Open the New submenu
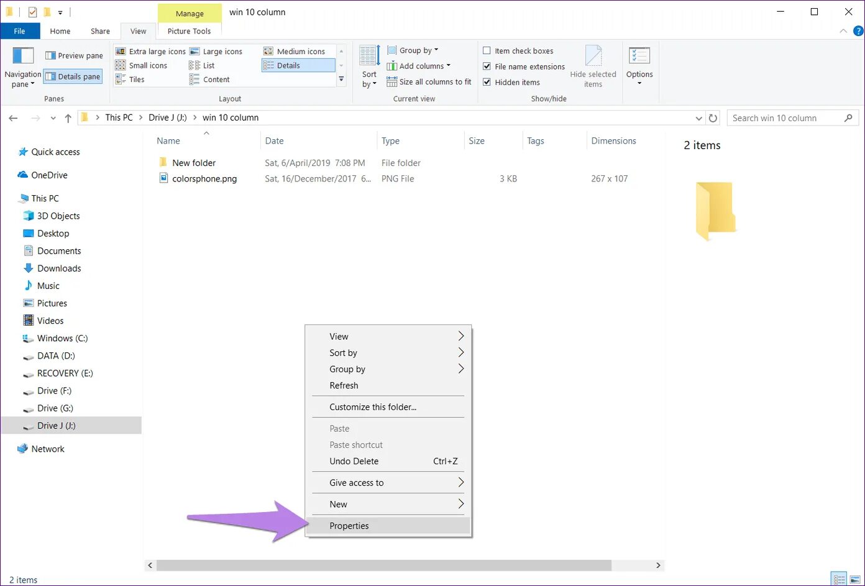The image size is (865, 586). tap(388, 504)
